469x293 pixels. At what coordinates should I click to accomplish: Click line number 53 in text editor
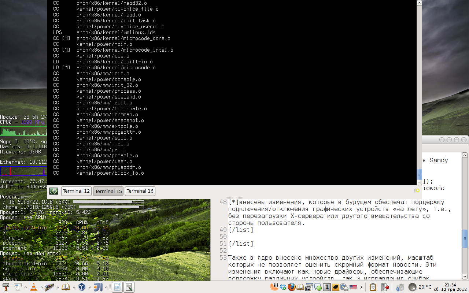223,257
